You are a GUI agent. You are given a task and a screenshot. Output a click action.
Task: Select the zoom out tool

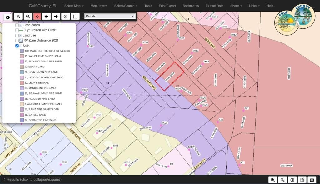(x=28, y=17)
